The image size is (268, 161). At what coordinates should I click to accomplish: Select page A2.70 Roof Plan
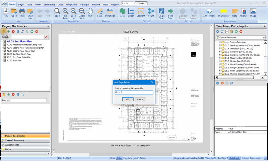pyautogui.click(x=14, y=60)
